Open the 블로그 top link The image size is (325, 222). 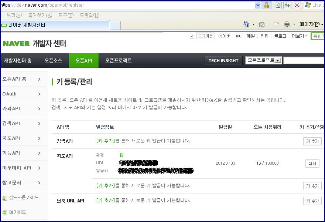pyautogui.click(x=280, y=36)
